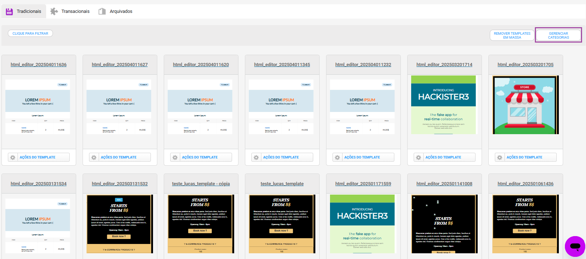Click gear icon for html_editor_202503201714

tap(419, 157)
